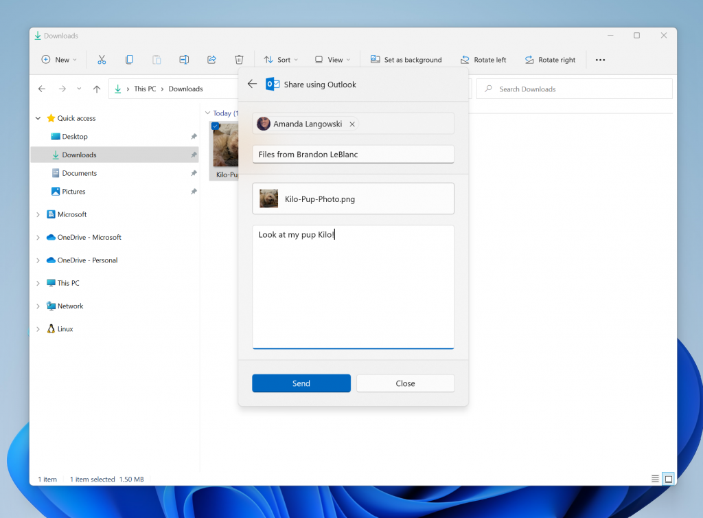The width and height of the screenshot is (703, 518).
Task: Select the Cut icon on the toolbar
Action: [102, 60]
